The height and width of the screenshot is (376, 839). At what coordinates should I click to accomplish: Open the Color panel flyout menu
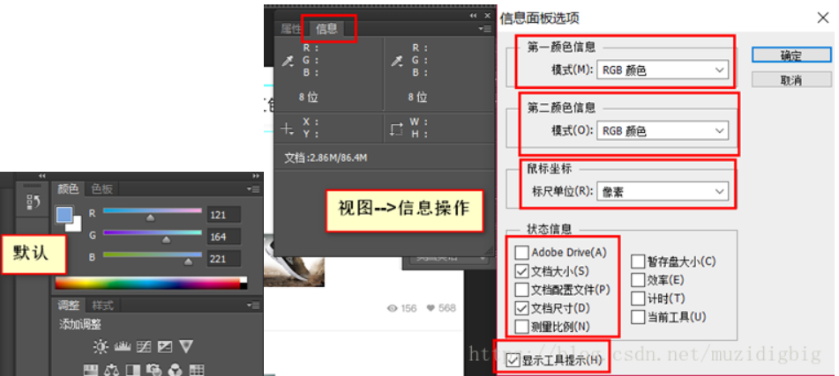pyautogui.click(x=253, y=189)
